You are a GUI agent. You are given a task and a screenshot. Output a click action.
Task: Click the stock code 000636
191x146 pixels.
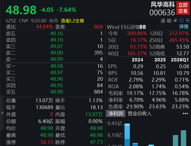(x=162, y=13)
